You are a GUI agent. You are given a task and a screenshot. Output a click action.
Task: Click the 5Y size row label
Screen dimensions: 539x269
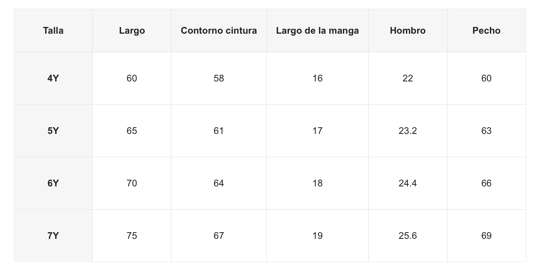(x=53, y=131)
